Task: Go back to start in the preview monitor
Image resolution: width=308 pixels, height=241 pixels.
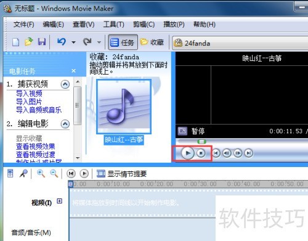Action: (216, 153)
